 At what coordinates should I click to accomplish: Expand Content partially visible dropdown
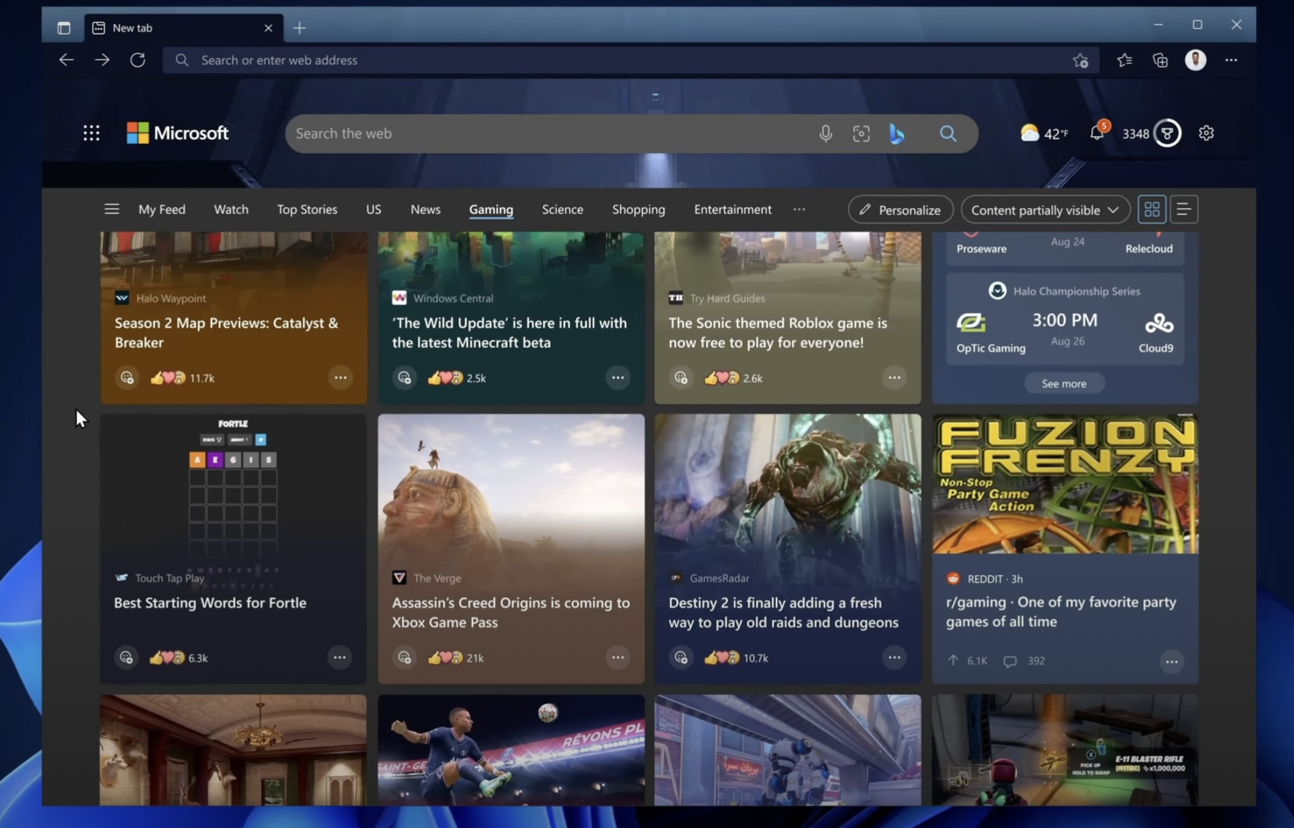pos(1045,210)
